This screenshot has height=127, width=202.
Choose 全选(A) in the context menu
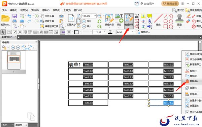coord(192,88)
